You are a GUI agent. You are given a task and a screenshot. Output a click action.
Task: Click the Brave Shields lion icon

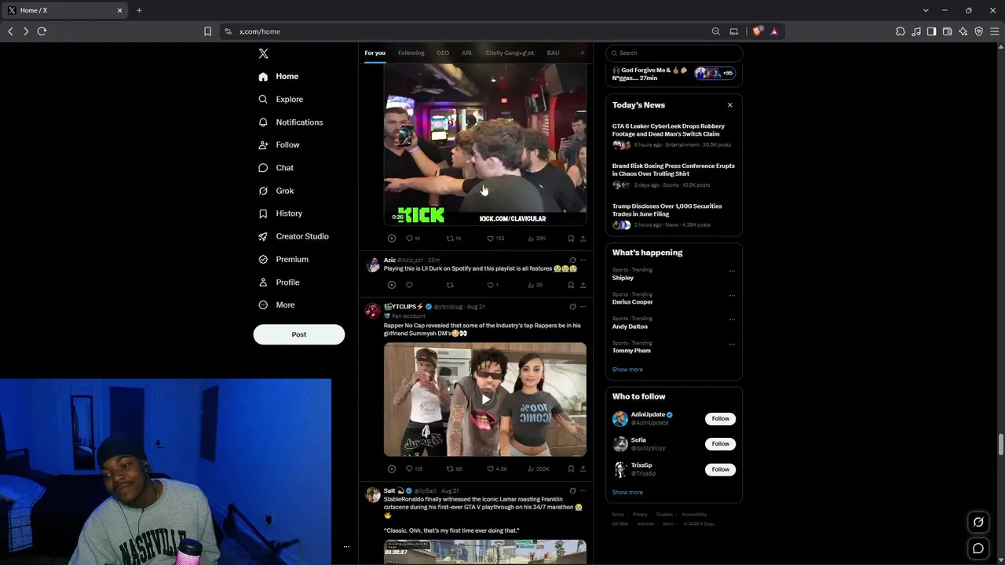pyautogui.click(x=757, y=31)
